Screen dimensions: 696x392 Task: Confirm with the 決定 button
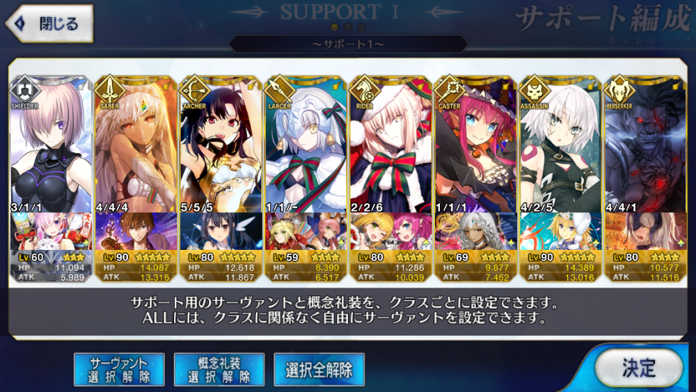point(638,368)
